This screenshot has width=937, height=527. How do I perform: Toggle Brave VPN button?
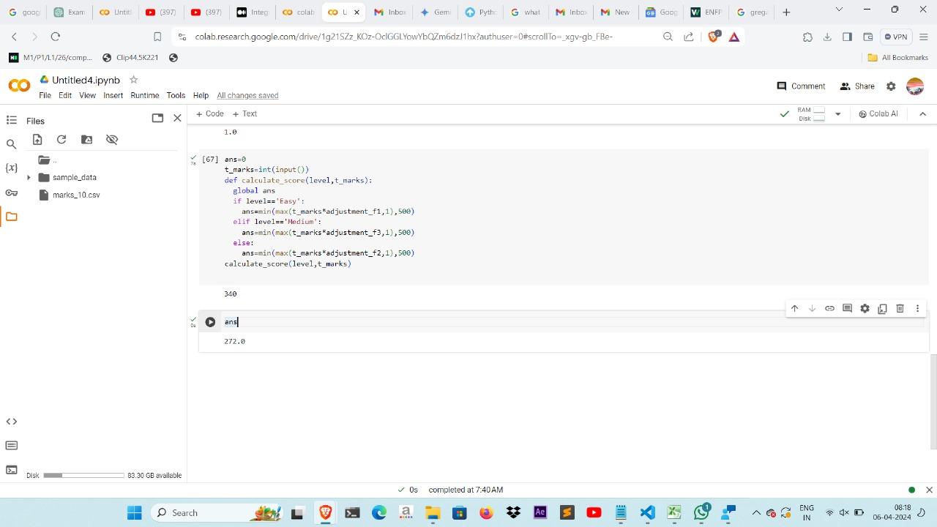click(896, 37)
